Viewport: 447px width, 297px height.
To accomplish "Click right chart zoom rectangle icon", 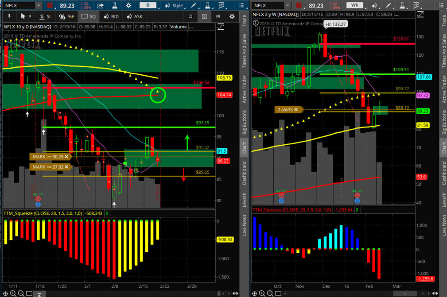I will click(278, 293).
